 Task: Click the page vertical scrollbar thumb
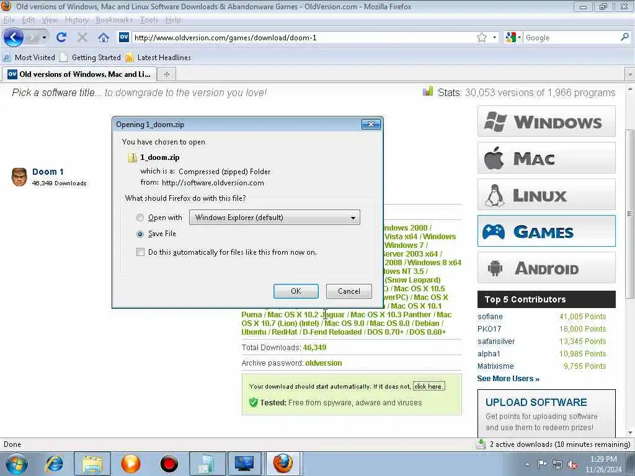[x=629, y=214]
